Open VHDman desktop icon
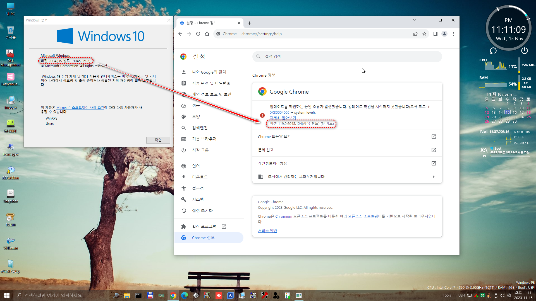This screenshot has height=301, width=536. [x=11, y=243]
